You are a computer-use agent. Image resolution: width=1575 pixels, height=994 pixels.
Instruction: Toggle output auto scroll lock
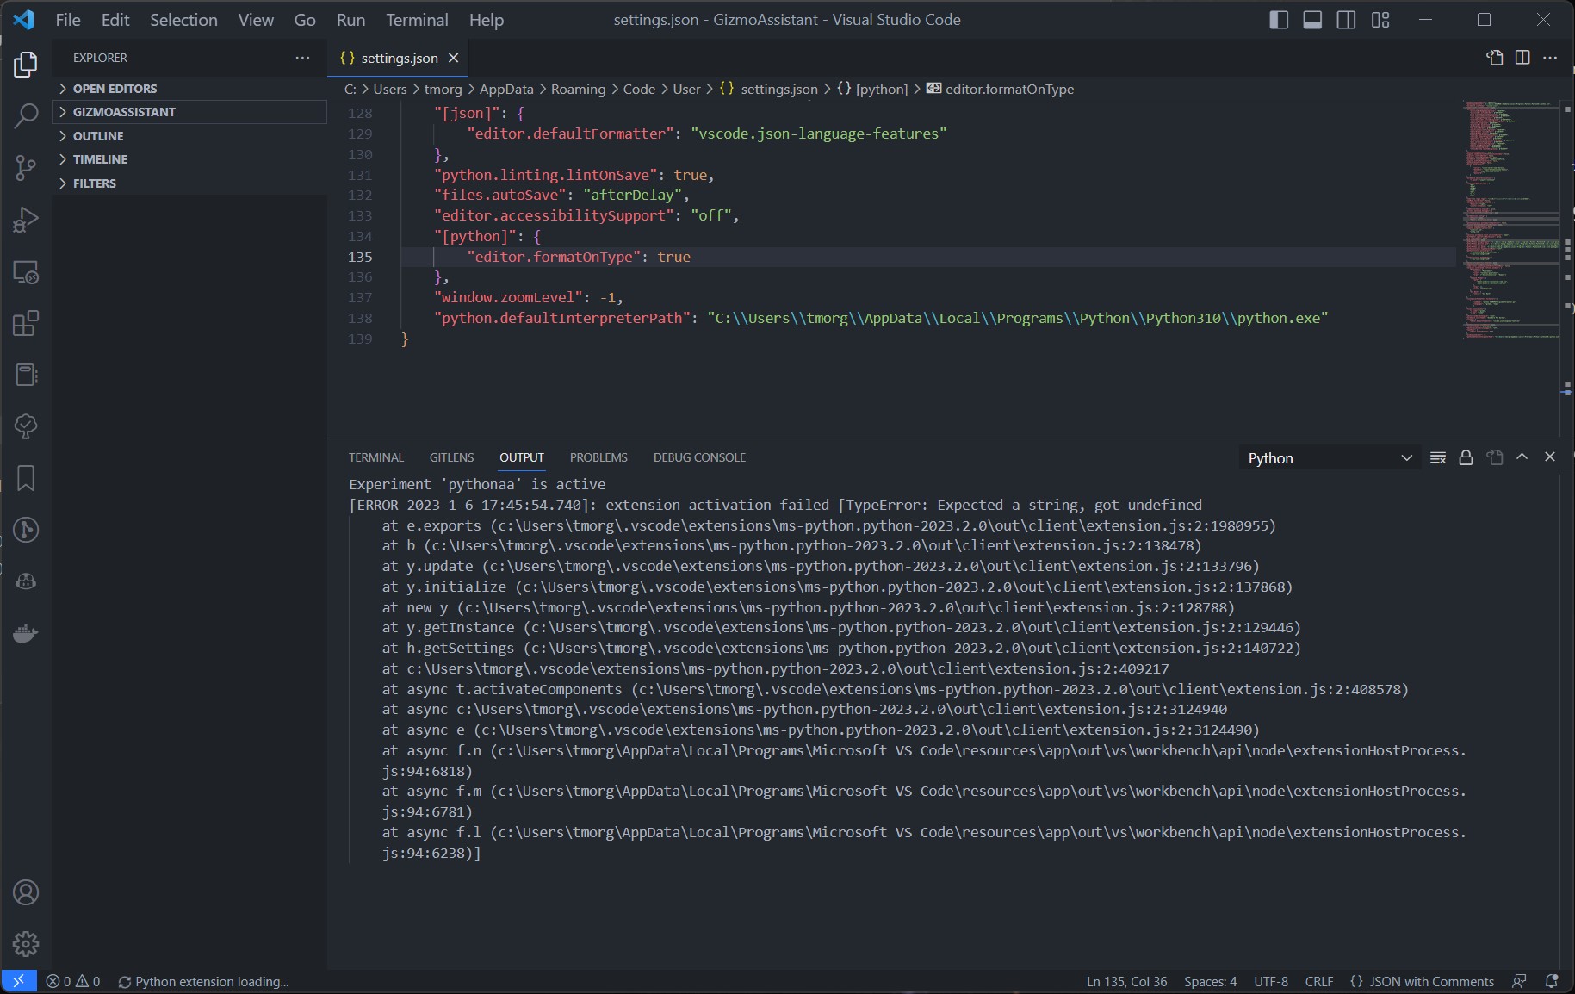click(1466, 457)
